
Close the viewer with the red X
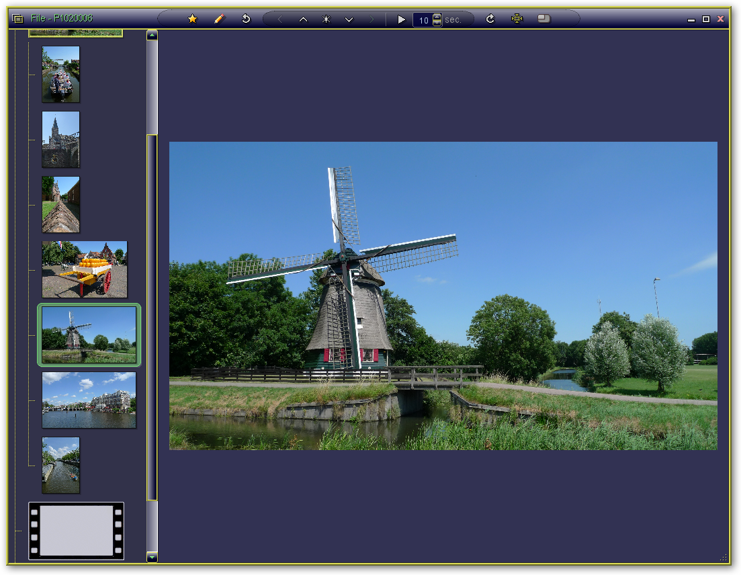coord(720,19)
